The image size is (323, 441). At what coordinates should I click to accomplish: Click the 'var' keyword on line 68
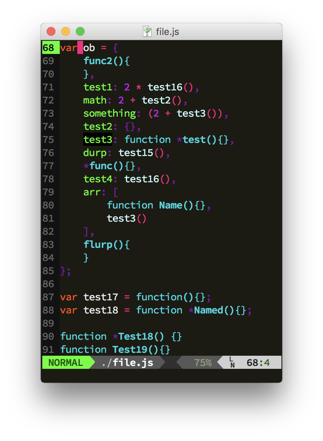pos(69,48)
